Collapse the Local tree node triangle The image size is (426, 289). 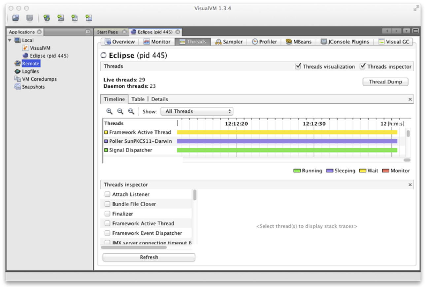(10, 40)
